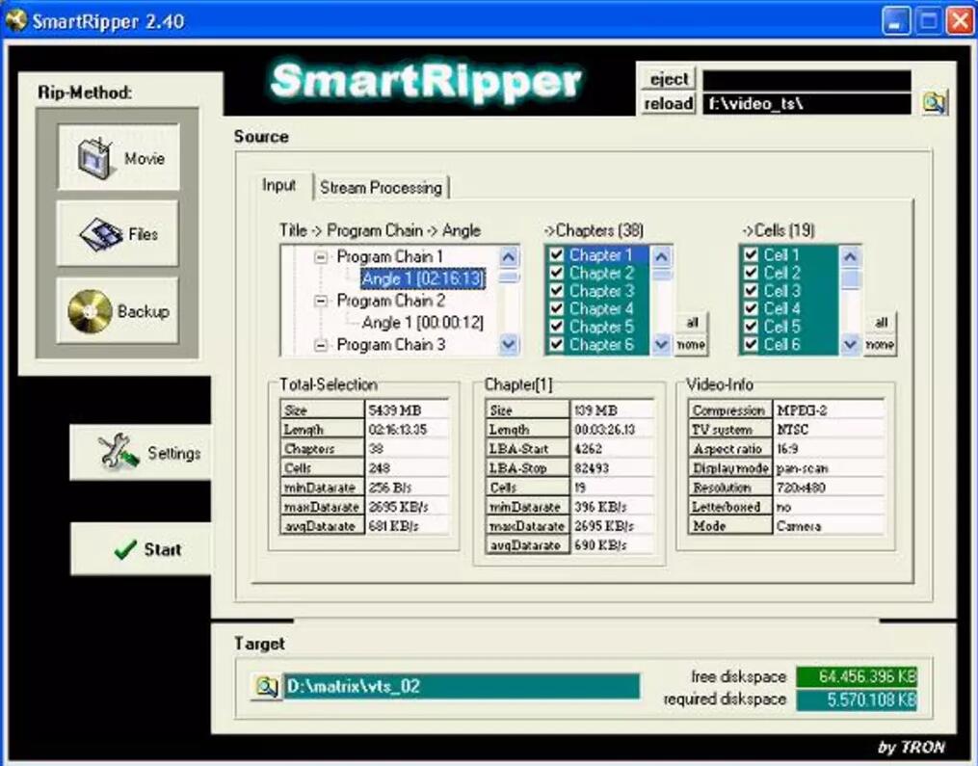Click cells list scroll up arrow
978x766 pixels.
(x=850, y=256)
